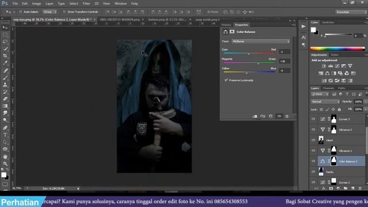Select the Gradient tool
This screenshot has height=207, width=368.
click(5, 106)
